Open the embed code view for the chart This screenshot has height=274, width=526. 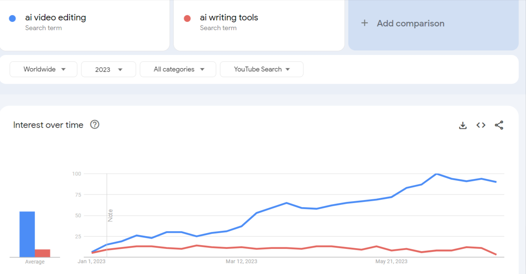pos(480,125)
